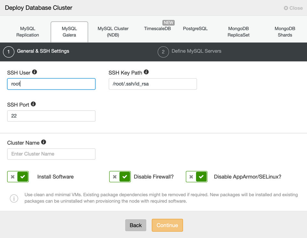Focus the Enter Cluster Name field
This screenshot has width=307, height=238.
(51, 154)
